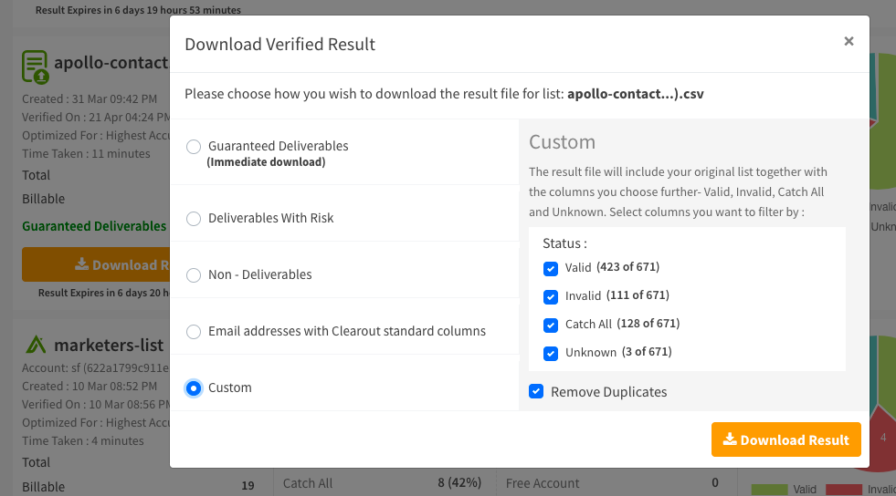Viewport: 896px width, 496px height.
Task: Toggle the Unknown status checkbox
Action: click(550, 353)
